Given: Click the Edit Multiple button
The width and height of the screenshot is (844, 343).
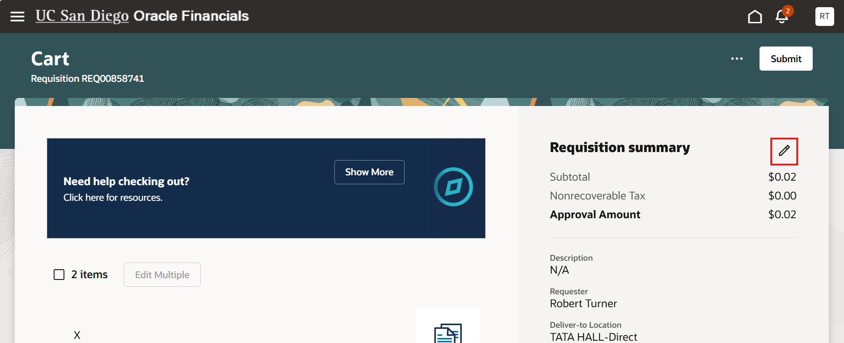Looking at the screenshot, I should [x=162, y=275].
